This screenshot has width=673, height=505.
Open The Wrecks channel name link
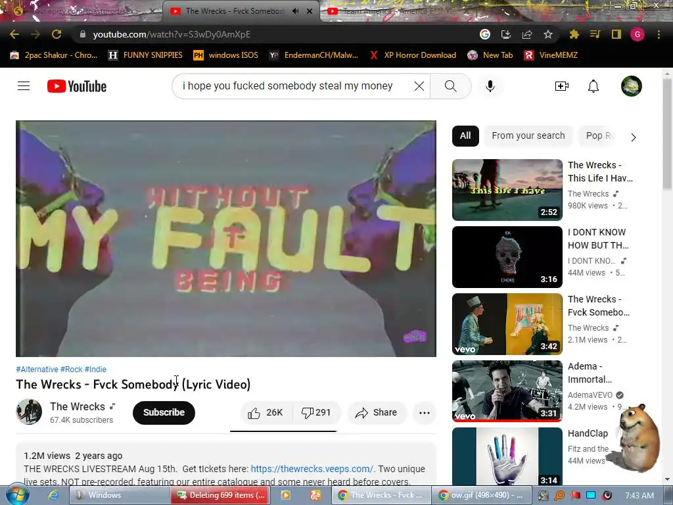(78, 406)
